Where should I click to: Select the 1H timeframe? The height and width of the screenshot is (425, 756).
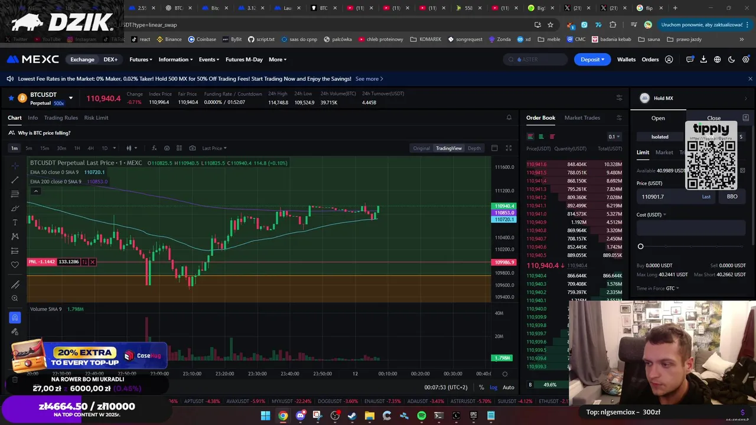(x=77, y=148)
